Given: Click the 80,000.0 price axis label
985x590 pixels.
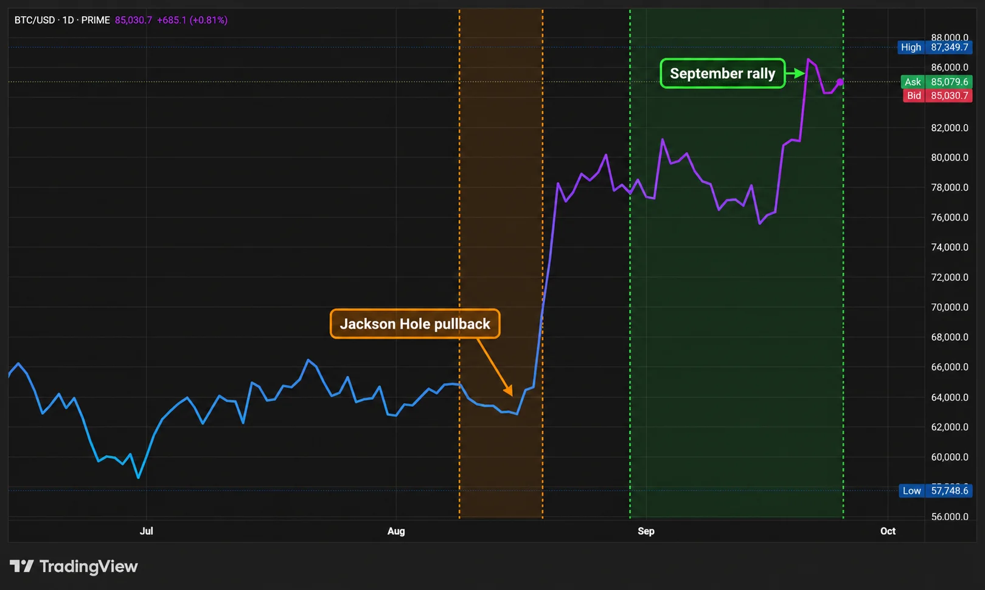Looking at the screenshot, I should (x=950, y=157).
